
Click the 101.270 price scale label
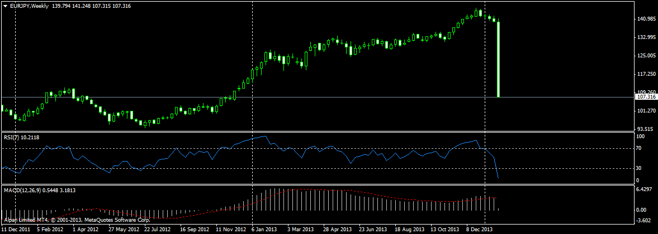[x=646, y=111]
